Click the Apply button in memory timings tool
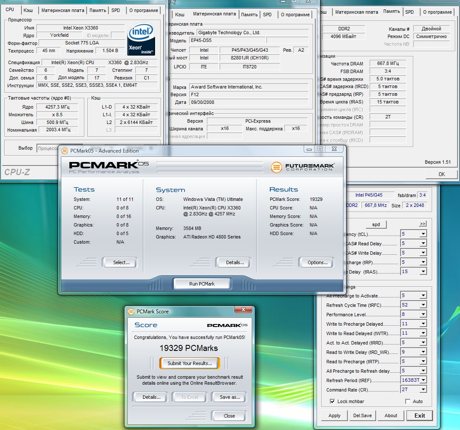This screenshot has height=430, width=460. [x=335, y=415]
